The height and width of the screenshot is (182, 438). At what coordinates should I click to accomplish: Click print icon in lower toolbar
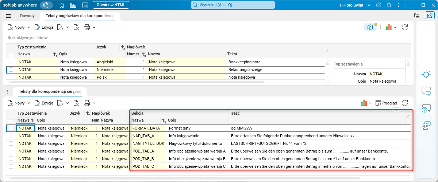click(87, 103)
